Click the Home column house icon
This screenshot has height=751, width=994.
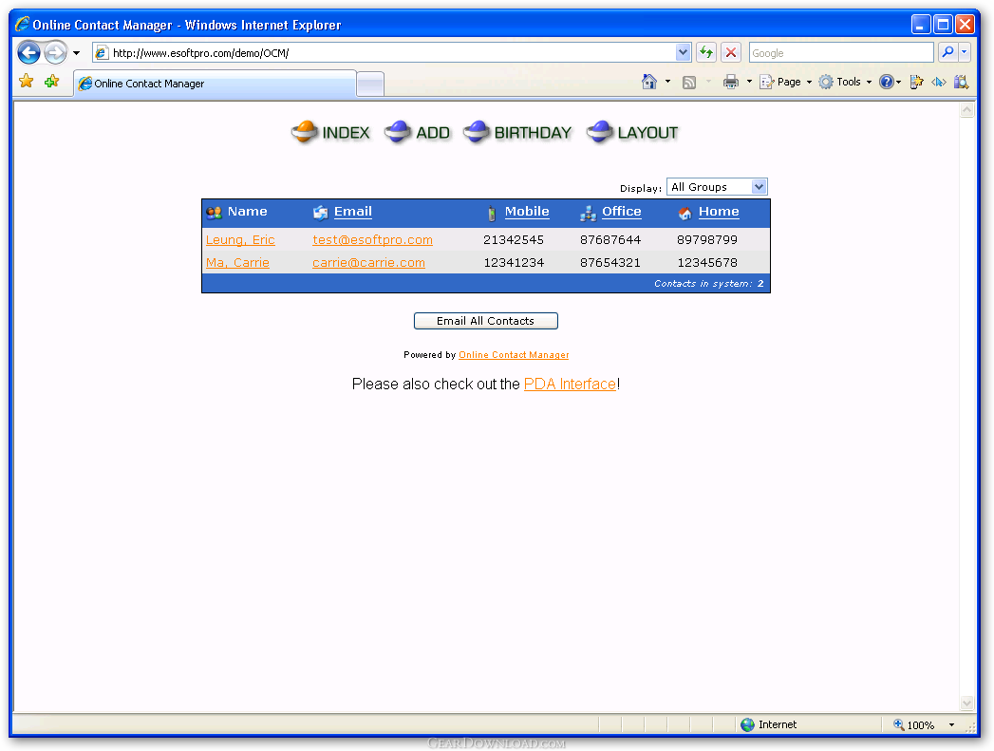(x=685, y=214)
